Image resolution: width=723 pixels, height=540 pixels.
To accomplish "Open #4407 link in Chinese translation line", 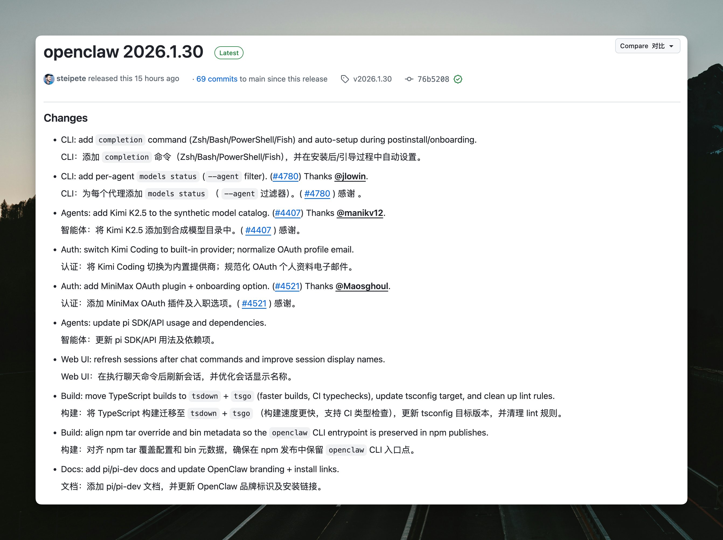I will pyautogui.click(x=258, y=230).
